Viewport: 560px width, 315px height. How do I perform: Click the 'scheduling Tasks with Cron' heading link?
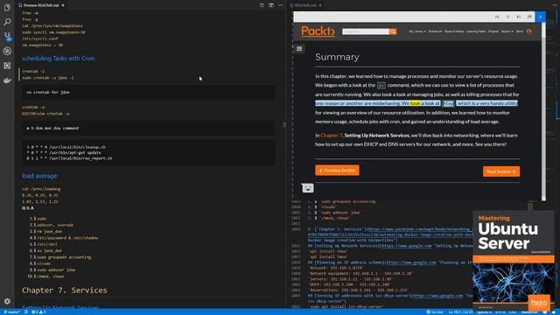coord(59,59)
